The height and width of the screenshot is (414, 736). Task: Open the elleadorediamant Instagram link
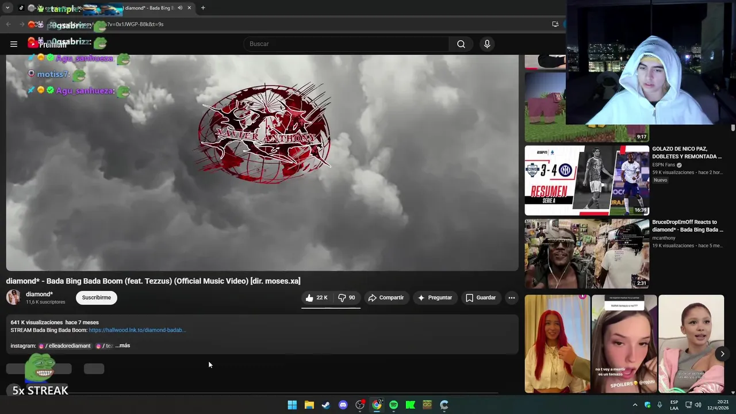coord(64,346)
